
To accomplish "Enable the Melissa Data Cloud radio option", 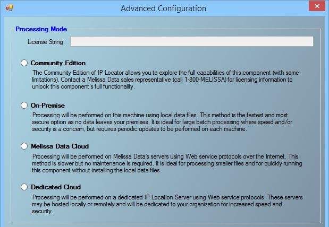I will pos(24,146).
